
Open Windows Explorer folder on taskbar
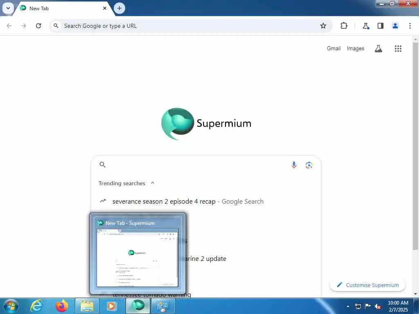pyautogui.click(x=87, y=306)
